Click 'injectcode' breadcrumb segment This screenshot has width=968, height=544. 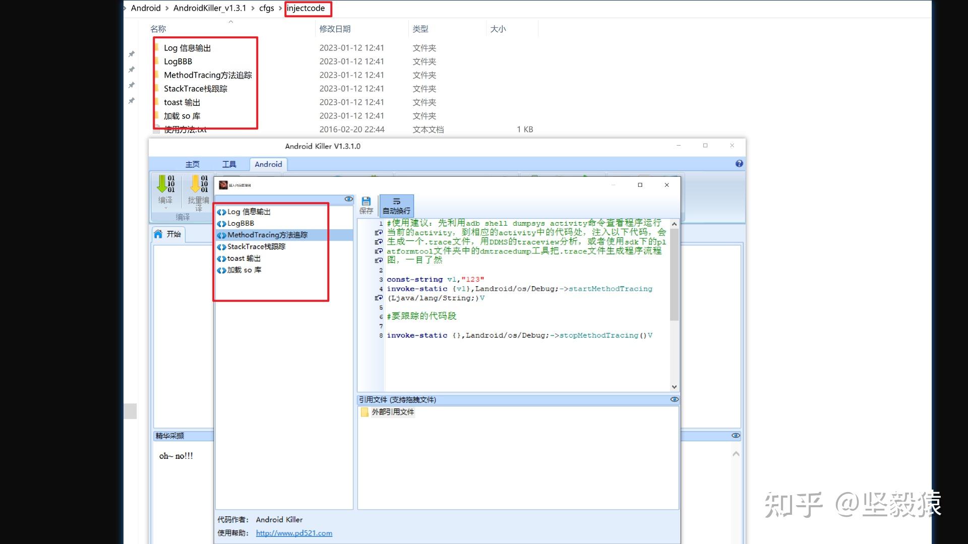(306, 8)
